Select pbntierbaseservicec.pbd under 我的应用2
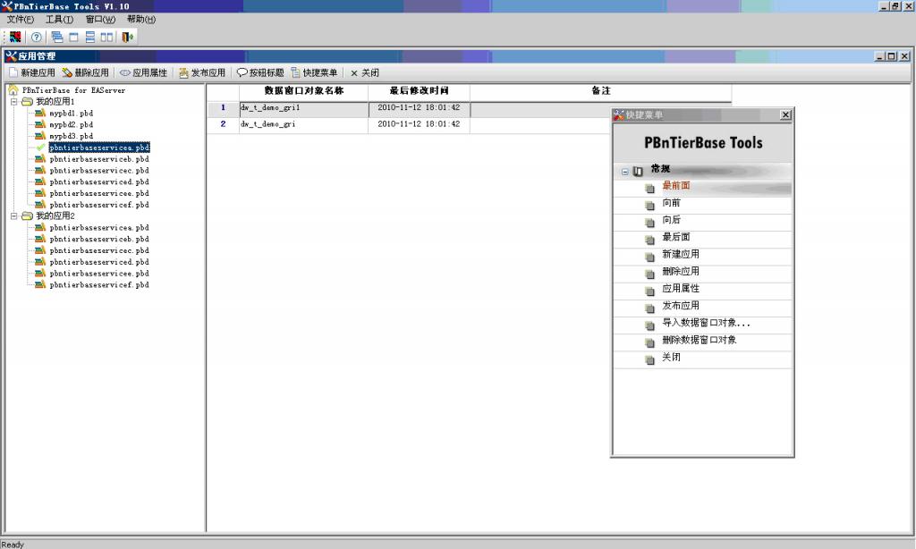 [99, 250]
